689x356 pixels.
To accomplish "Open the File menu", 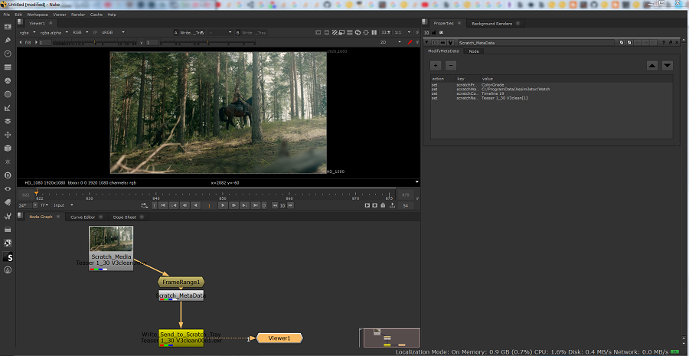I will [x=7, y=15].
